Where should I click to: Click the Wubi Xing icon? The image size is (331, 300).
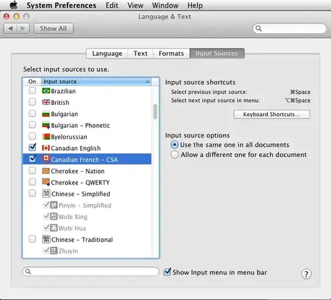tap(54, 217)
